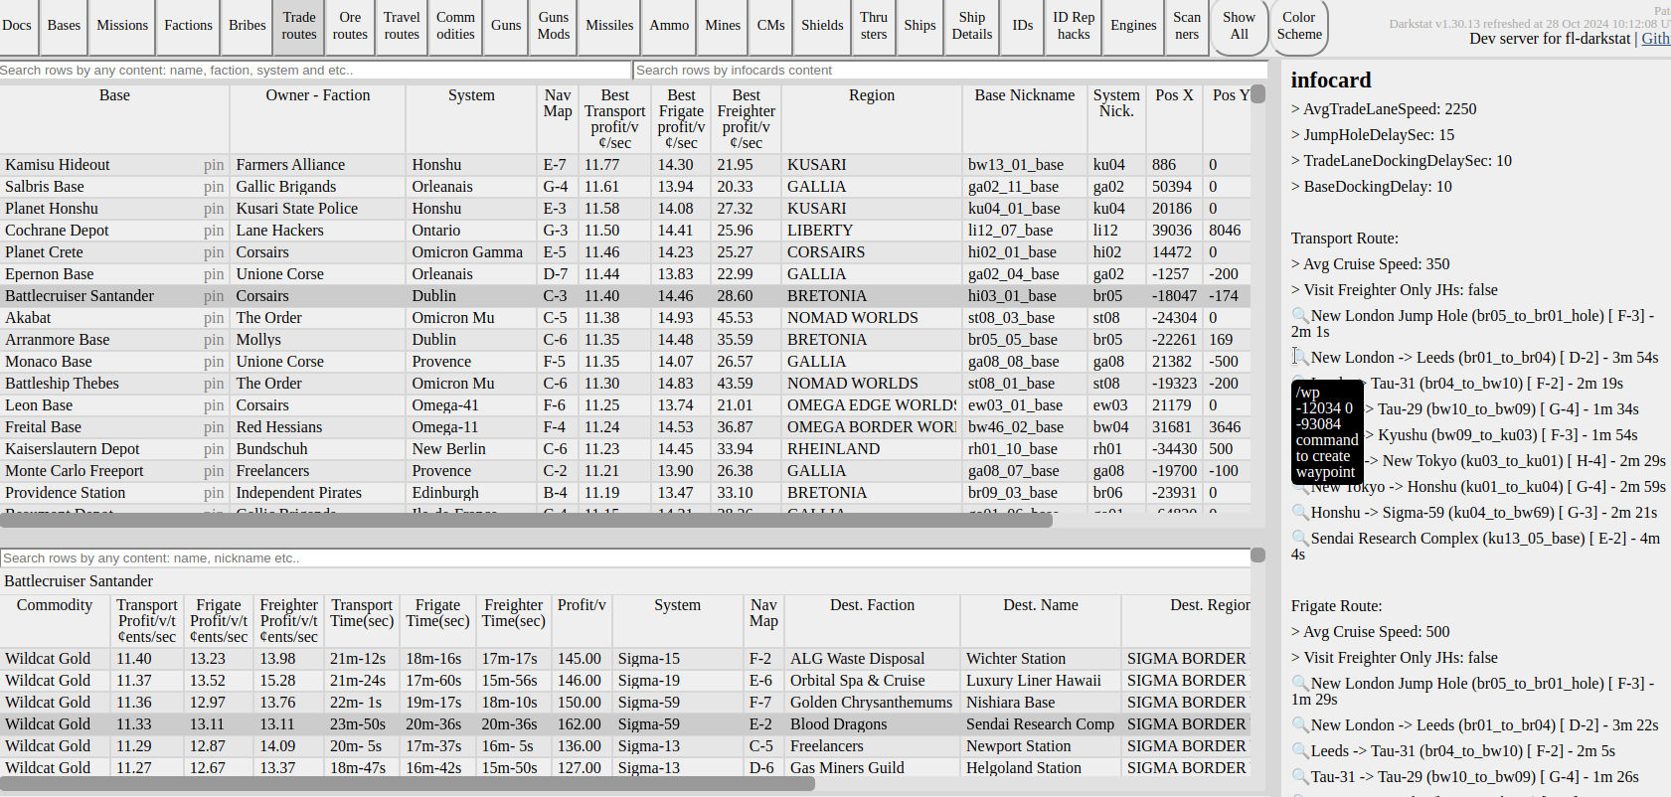Click magnifier for Frigate Route New London -> Leeds

(1300, 725)
